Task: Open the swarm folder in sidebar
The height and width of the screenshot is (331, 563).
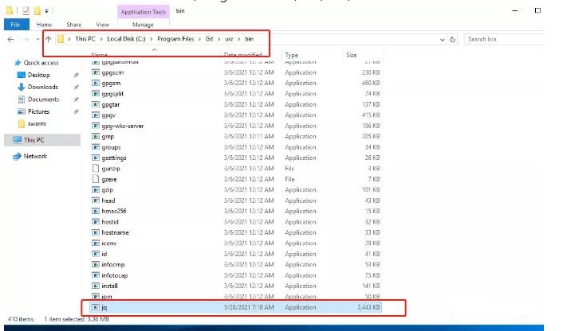Action: [37, 123]
